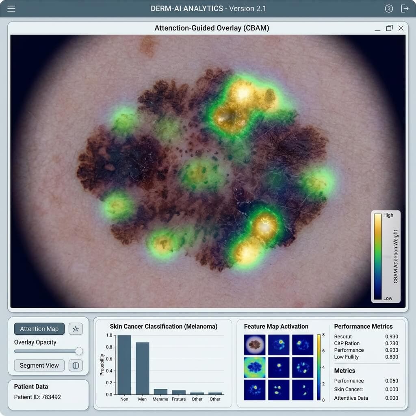Click the High label on attention legend
The image size is (416, 416).
[388, 215]
